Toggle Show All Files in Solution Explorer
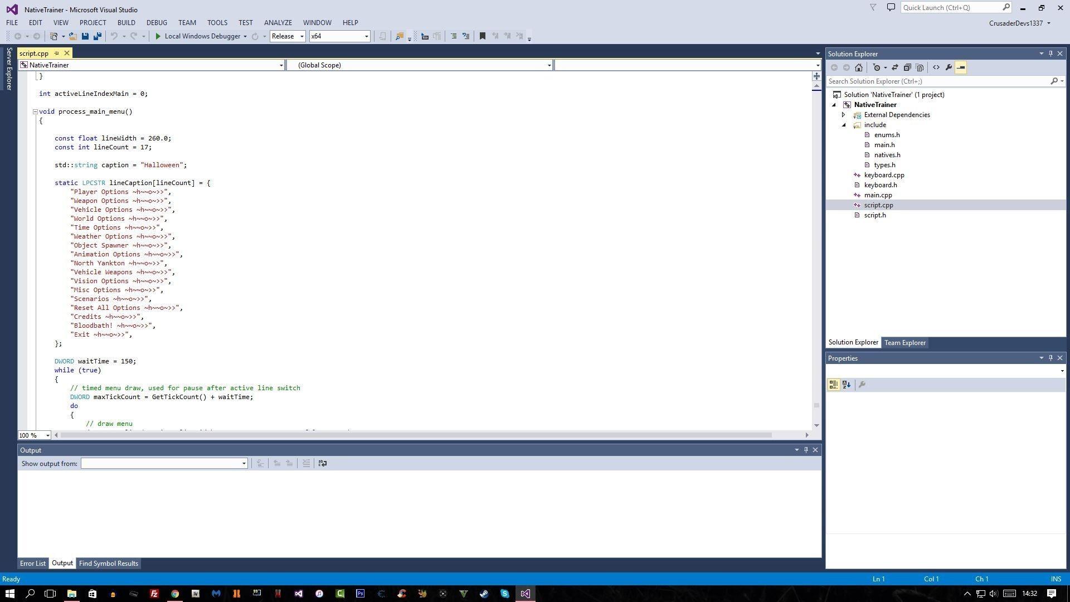Screen dimensions: 1070x602 920,67
